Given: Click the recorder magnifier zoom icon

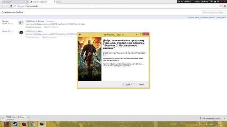Looking at the screenshot, I should (182, 1).
